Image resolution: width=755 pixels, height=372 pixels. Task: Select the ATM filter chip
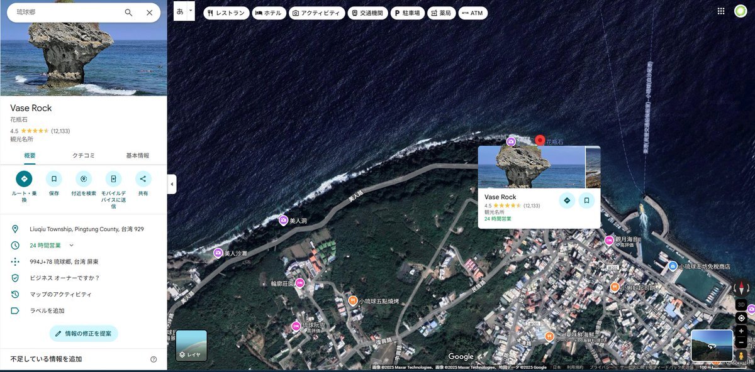473,13
